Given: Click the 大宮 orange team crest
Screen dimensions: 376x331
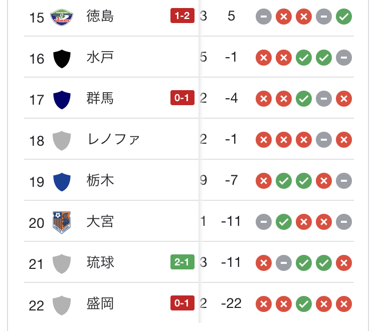Looking at the screenshot, I should tap(62, 221).
